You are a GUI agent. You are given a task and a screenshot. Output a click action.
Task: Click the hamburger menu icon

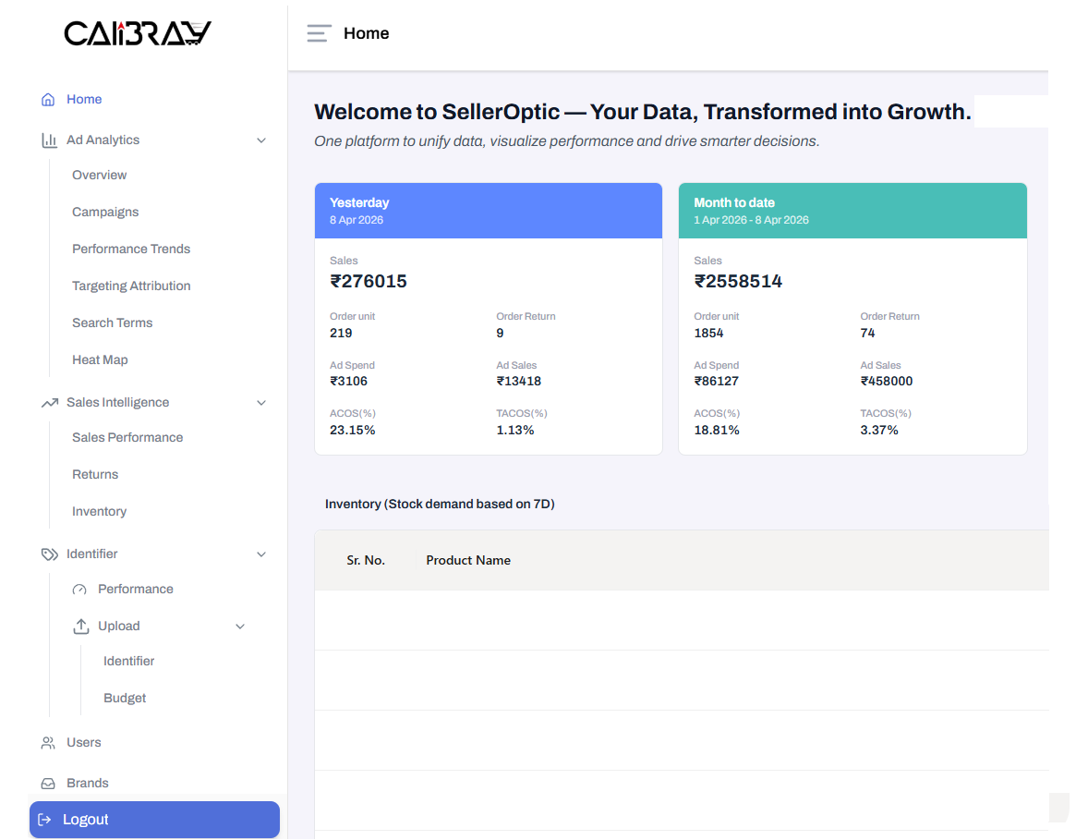pos(319,33)
